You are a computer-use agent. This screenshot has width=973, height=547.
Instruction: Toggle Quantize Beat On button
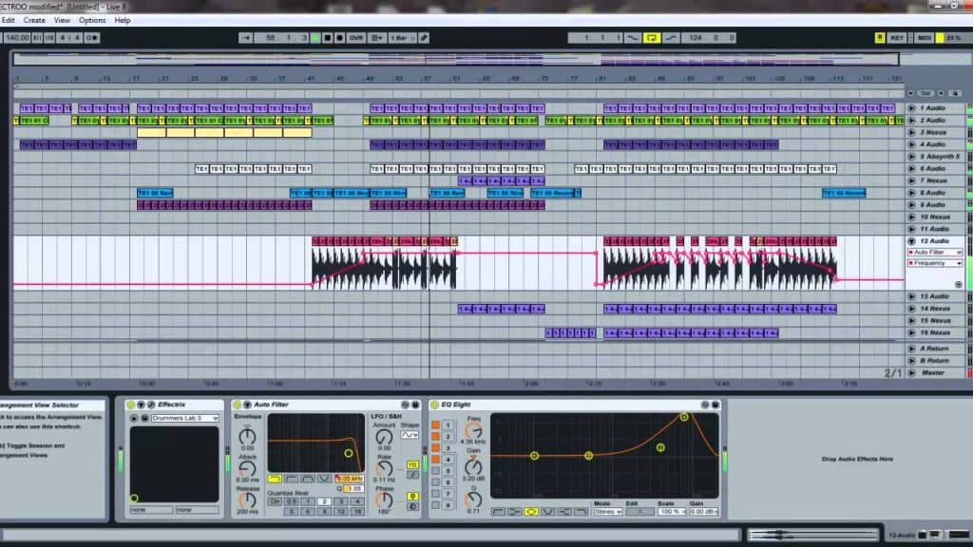tap(275, 501)
